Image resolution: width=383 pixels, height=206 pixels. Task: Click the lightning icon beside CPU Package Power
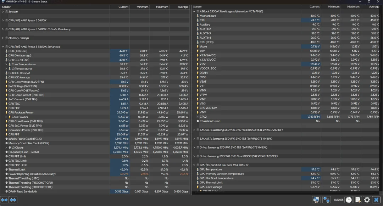point(7,112)
